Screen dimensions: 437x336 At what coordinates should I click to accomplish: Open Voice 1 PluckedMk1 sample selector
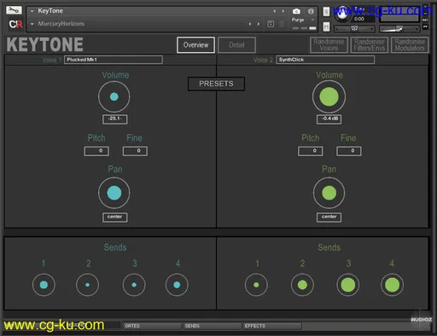click(114, 60)
